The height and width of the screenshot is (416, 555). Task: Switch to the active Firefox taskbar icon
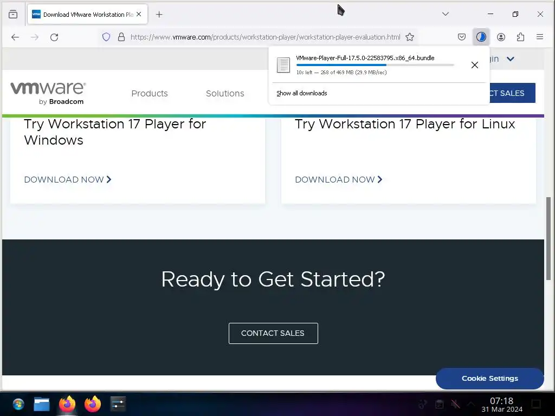coord(67,404)
